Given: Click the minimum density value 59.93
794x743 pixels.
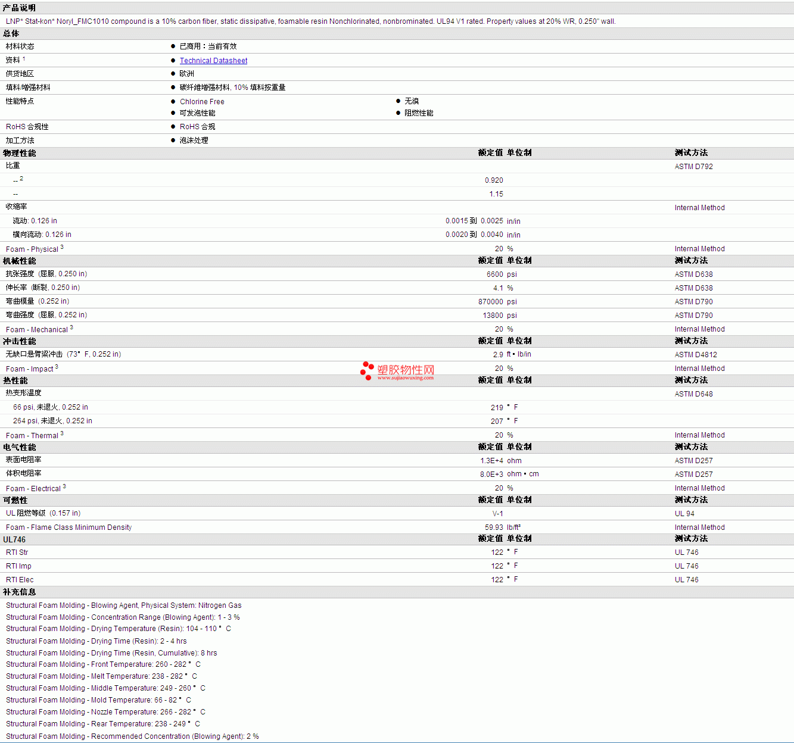Looking at the screenshot, I should [494, 527].
